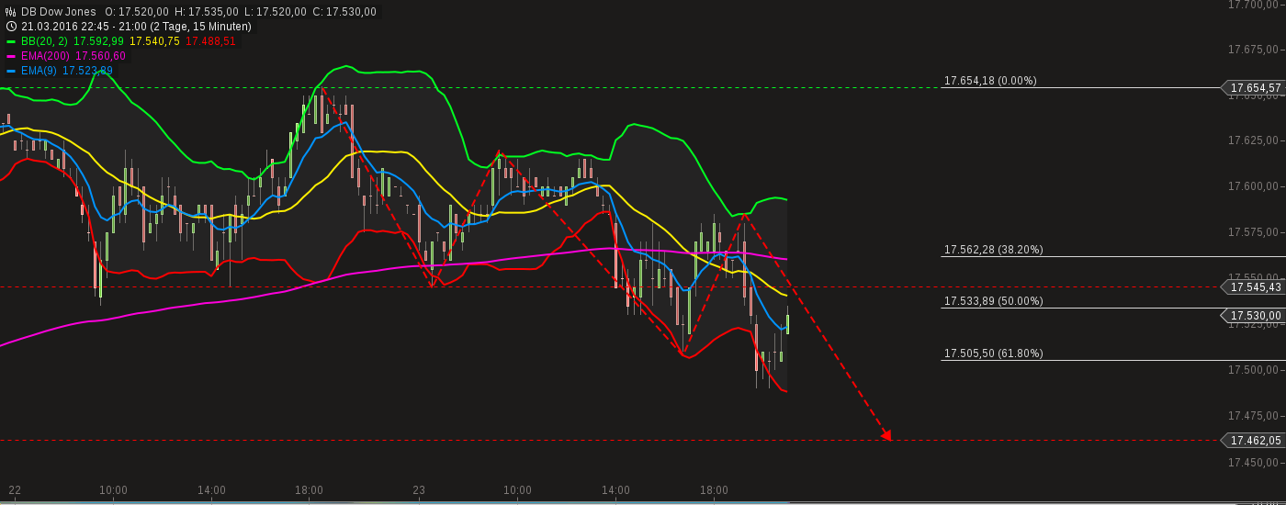
Task: Select the Fibonacci label 17.533,89 (50.00%)
Action: click(x=993, y=301)
